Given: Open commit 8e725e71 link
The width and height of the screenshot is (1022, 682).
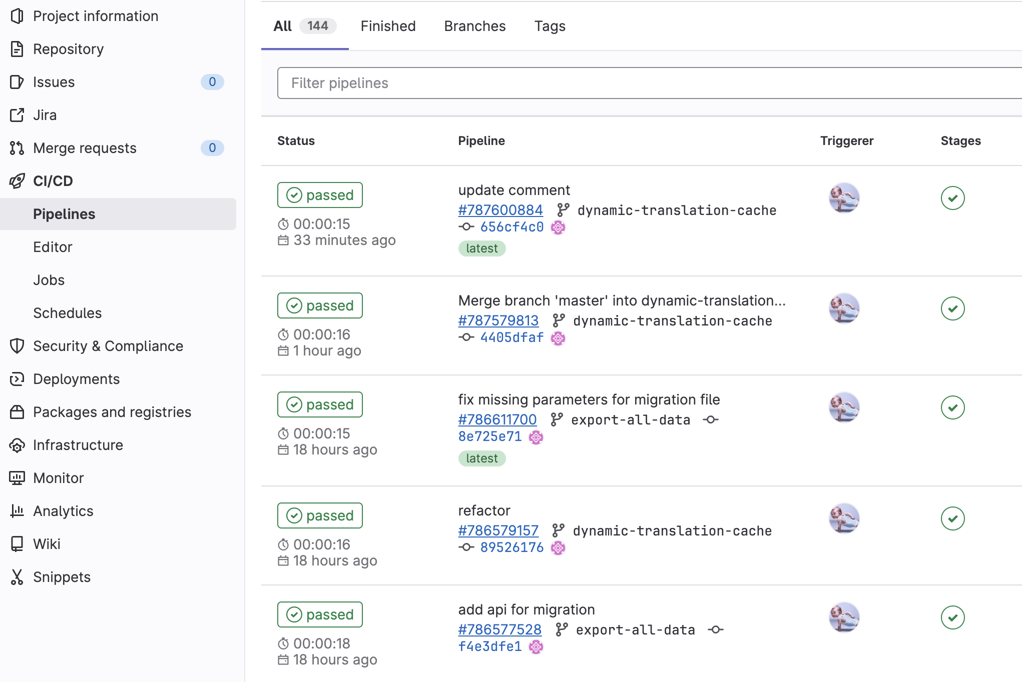Looking at the screenshot, I should click(x=489, y=436).
